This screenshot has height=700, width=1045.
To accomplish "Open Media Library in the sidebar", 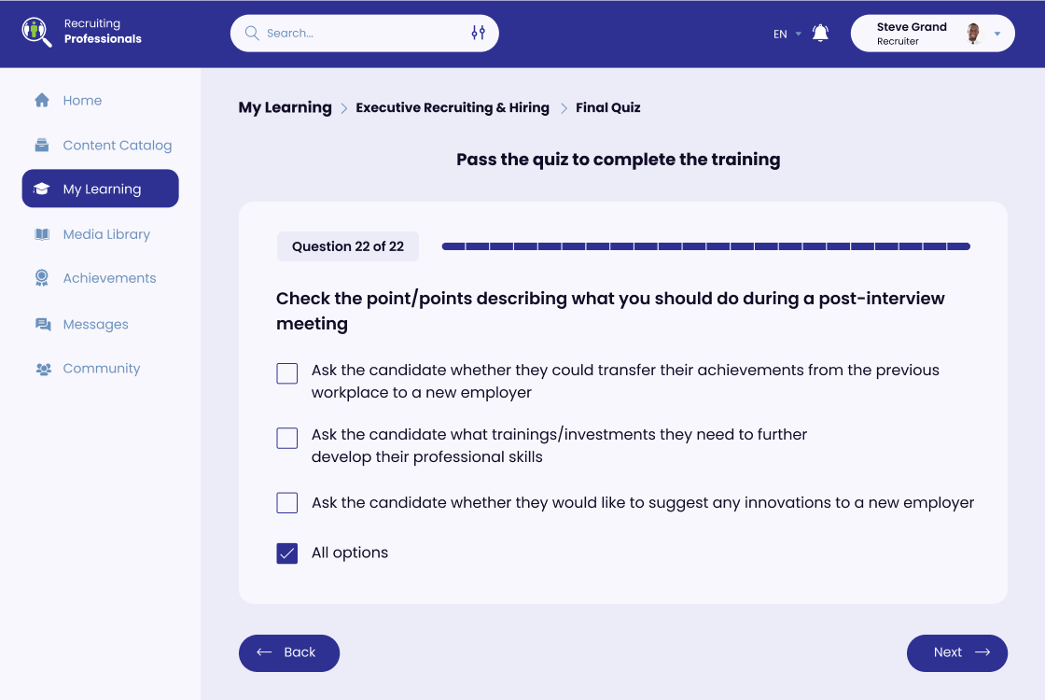I will 105,234.
